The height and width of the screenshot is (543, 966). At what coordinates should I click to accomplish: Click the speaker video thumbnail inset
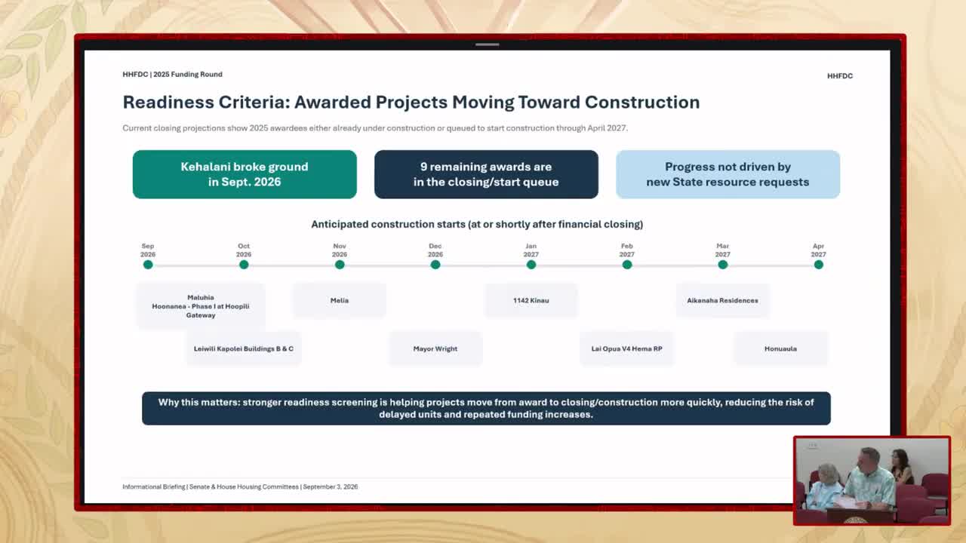coord(872,481)
